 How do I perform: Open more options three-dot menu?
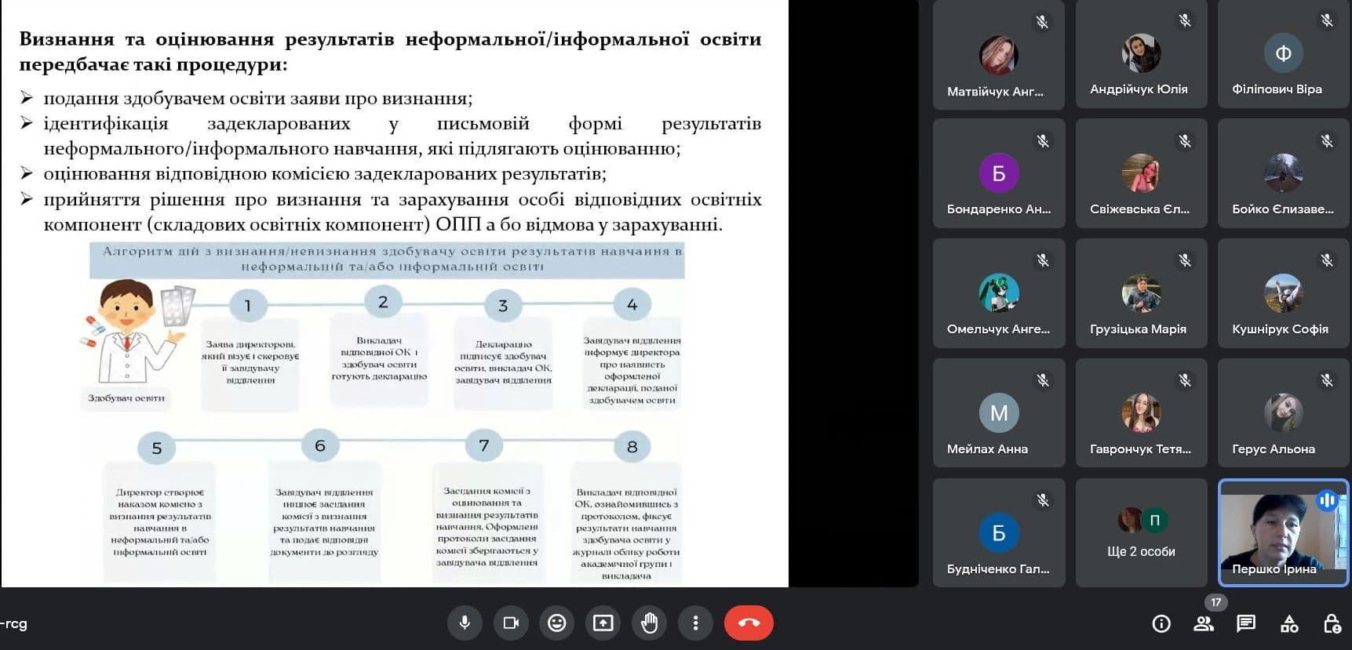[695, 623]
